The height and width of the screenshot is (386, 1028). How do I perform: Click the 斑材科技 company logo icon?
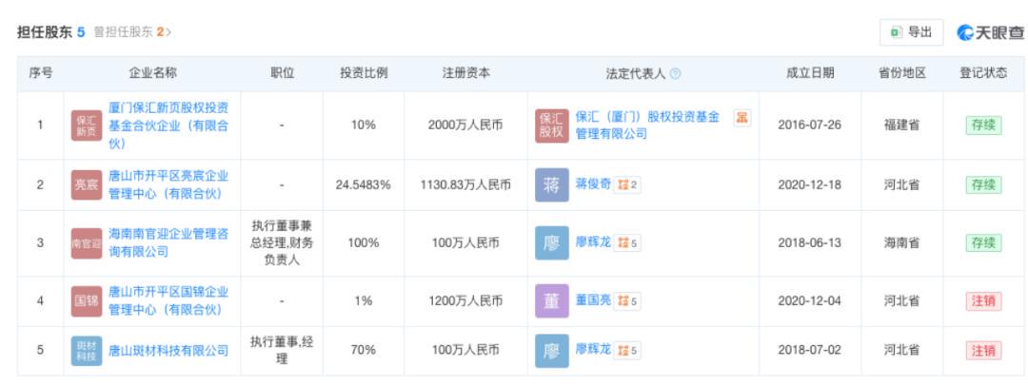point(86,351)
